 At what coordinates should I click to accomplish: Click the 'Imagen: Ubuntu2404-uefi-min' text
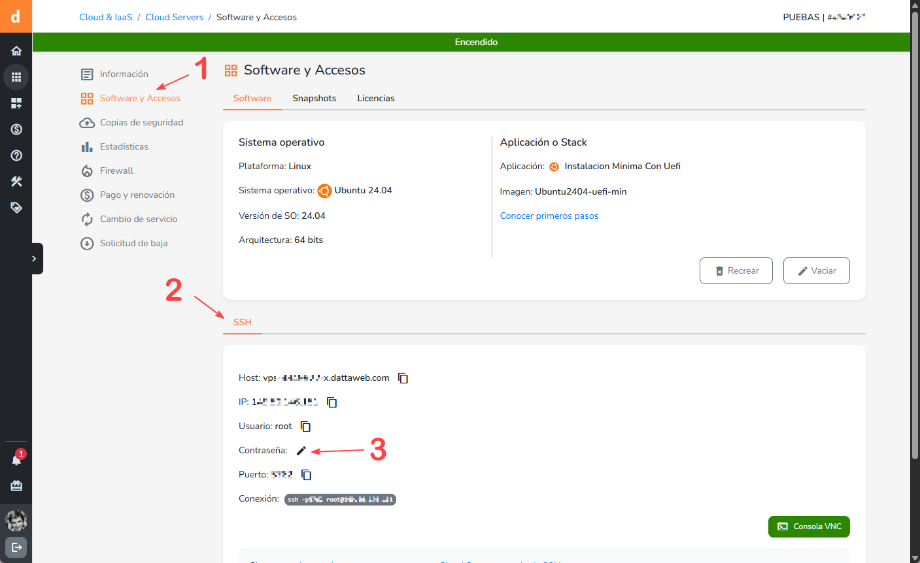tap(564, 191)
